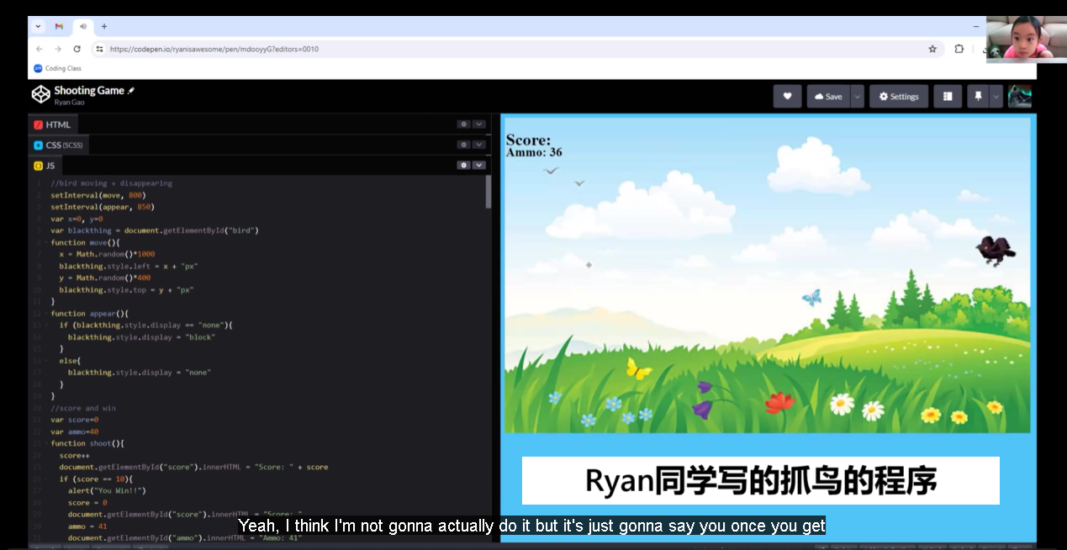This screenshot has width=1067, height=550.
Task: Expand the Save options dropdown arrow
Action: [x=857, y=97]
